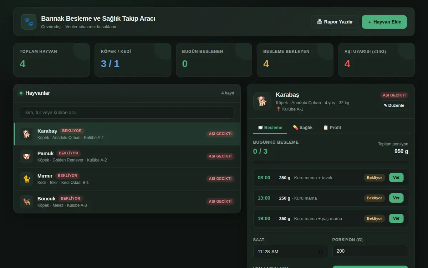Click Mırmır's AŞI GECİKTİ badge
Screen dimensions: 428x268
[x=220, y=179]
